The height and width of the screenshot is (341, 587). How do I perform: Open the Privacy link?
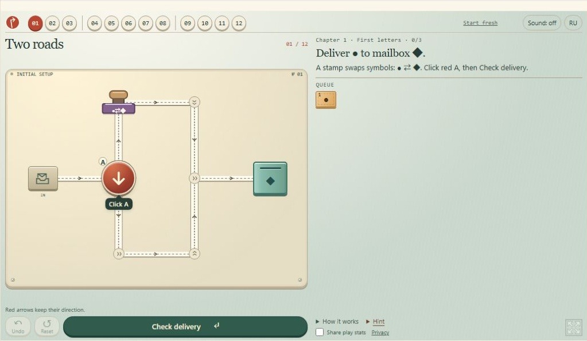tap(380, 332)
